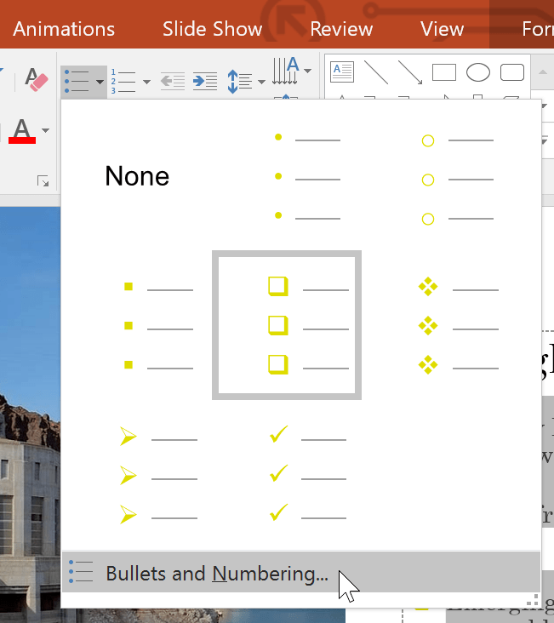Select the Rectangle shape

444,72
